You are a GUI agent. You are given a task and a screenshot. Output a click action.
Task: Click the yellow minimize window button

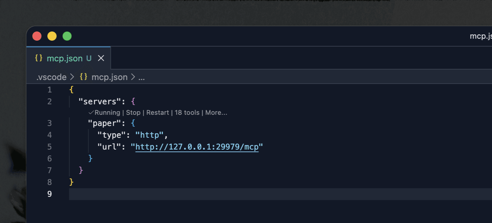click(52, 36)
